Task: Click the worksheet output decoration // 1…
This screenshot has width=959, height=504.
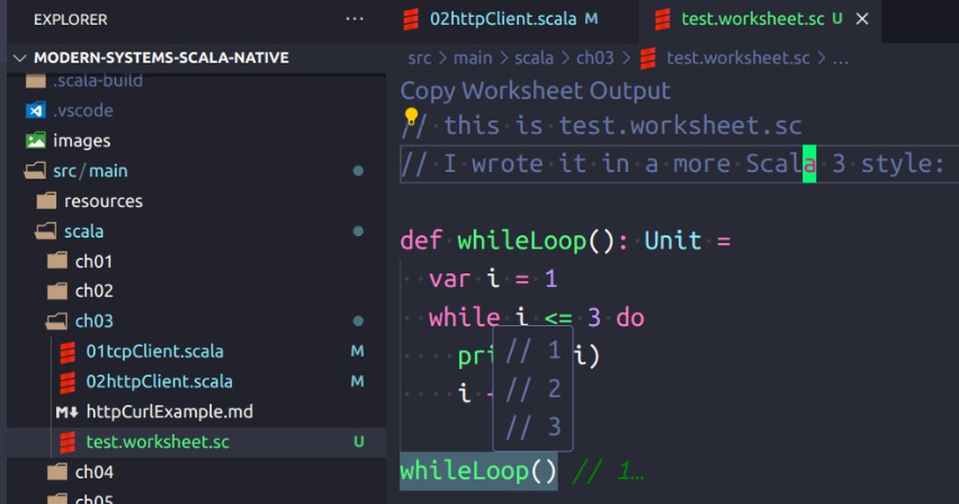Action: [x=608, y=471]
